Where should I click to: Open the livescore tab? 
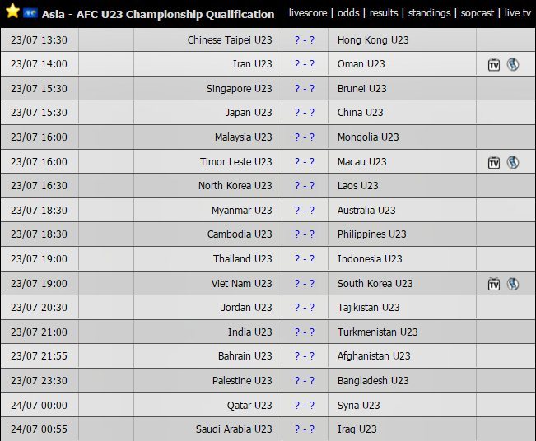click(307, 13)
